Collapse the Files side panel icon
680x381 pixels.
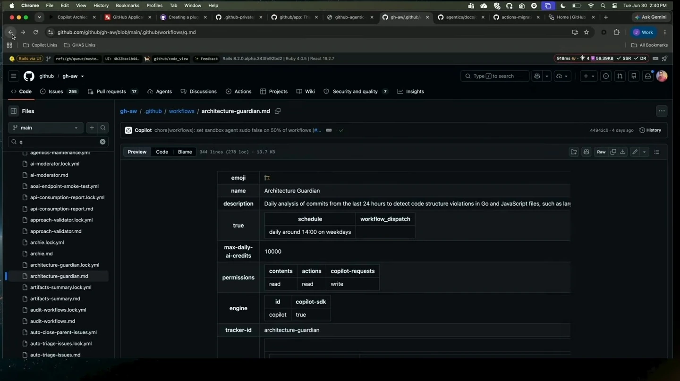(14, 111)
